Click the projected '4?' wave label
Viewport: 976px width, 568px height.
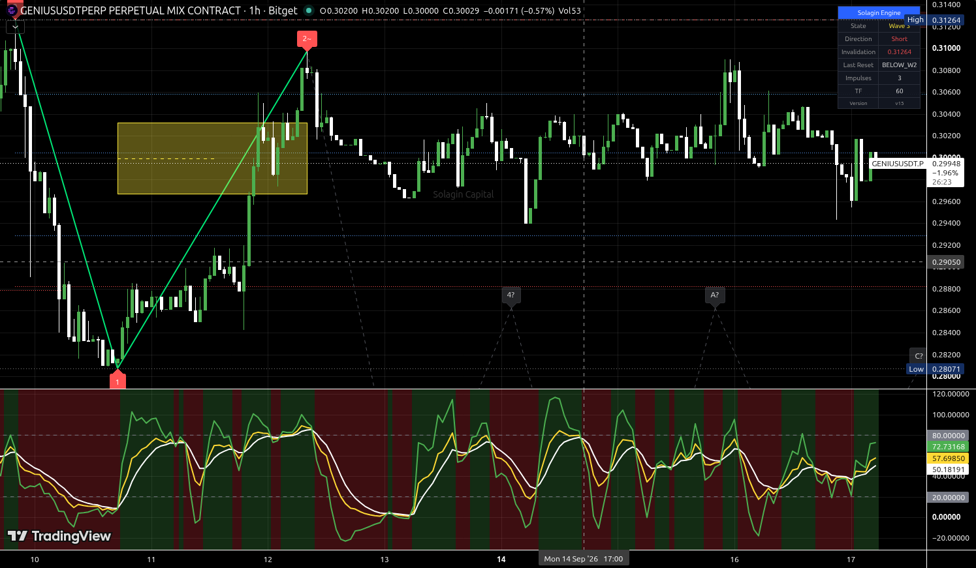[x=511, y=295]
